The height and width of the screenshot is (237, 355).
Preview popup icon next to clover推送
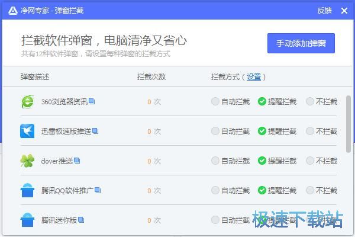tap(77, 161)
